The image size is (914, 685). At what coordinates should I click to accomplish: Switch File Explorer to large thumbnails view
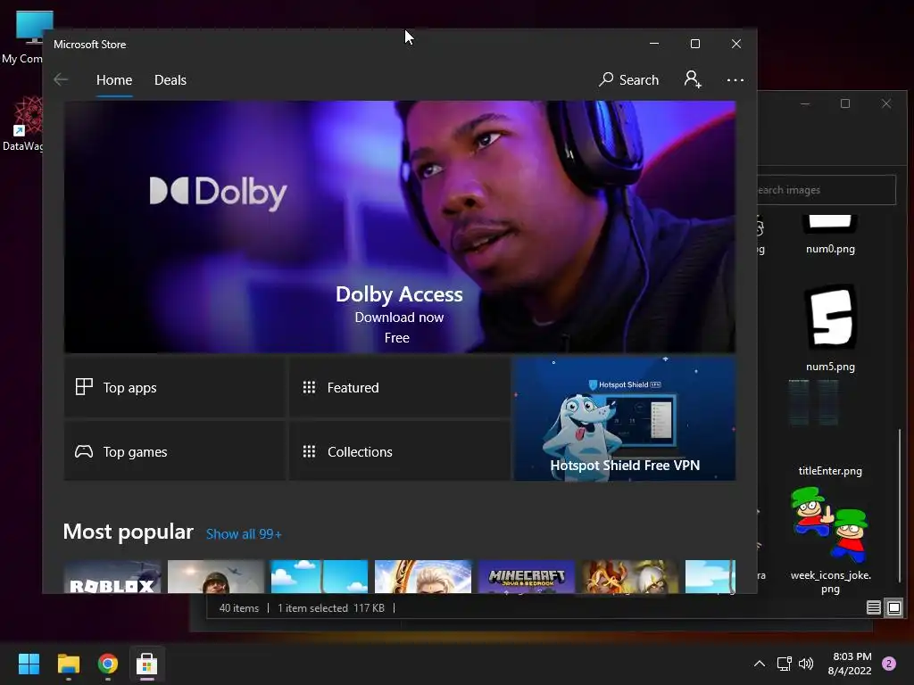pyautogui.click(x=894, y=608)
